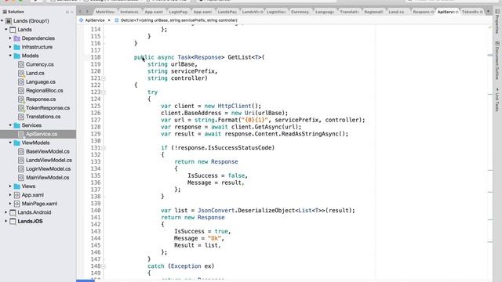The height and width of the screenshot is (282, 502).
Task: Click GetList<T> method in breadcrumb bar
Action: pyautogui.click(x=179, y=20)
